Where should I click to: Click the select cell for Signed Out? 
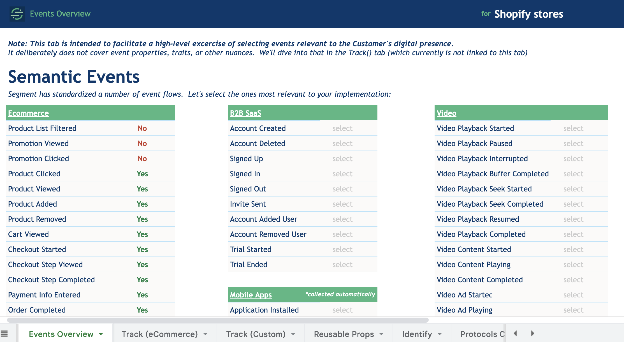click(342, 189)
